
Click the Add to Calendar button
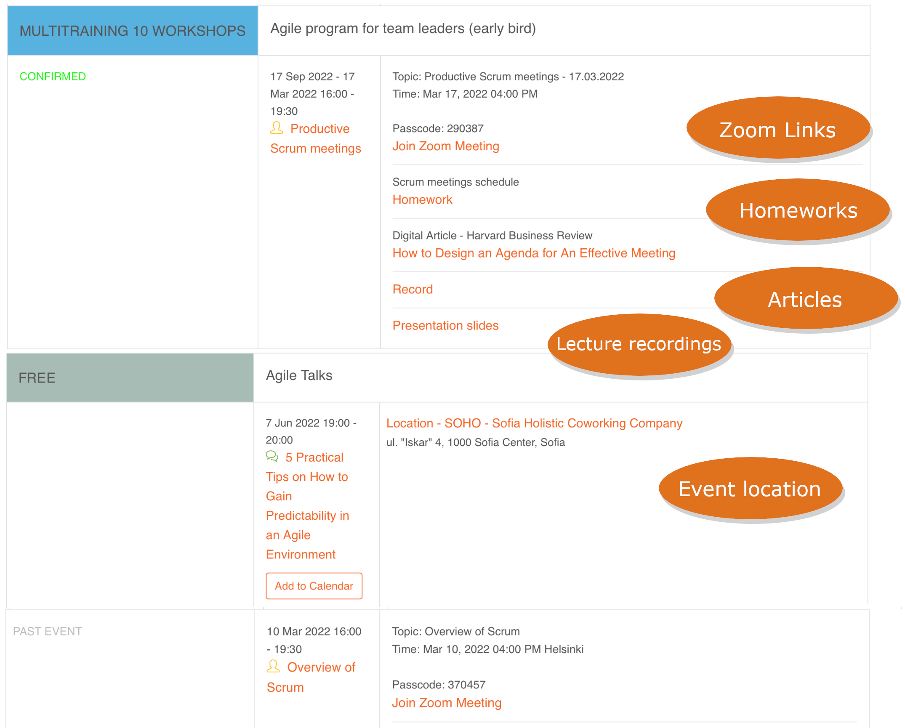(314, 586)
